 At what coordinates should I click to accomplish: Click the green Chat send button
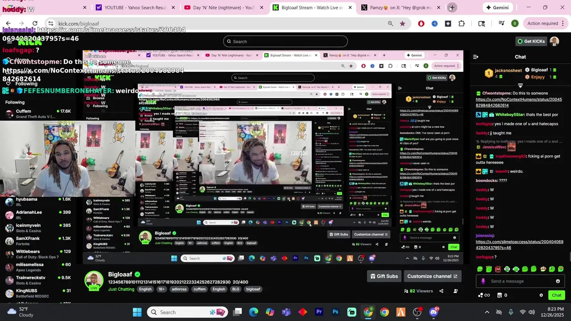[556, 295]
